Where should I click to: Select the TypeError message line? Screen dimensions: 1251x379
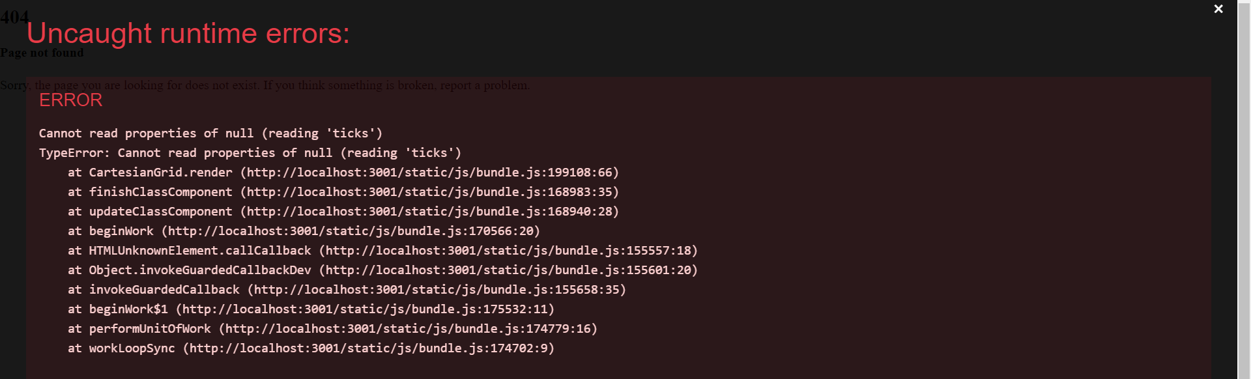[250, 152]
